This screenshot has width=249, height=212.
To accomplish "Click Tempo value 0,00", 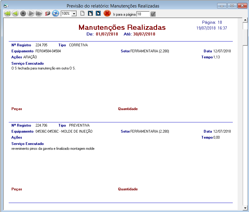I will pyautogui.click(x=217, y=137).
